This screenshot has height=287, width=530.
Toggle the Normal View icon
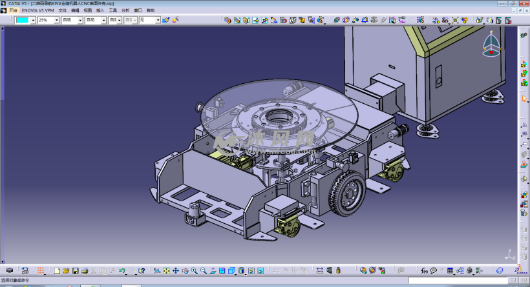click(213, 270)
